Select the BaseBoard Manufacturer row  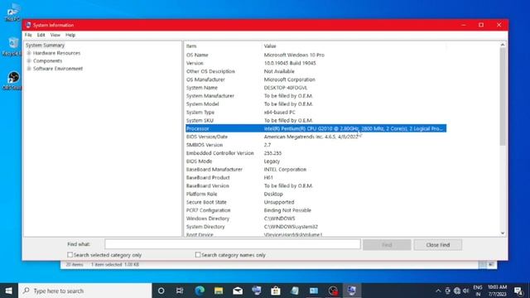[316, 169]
